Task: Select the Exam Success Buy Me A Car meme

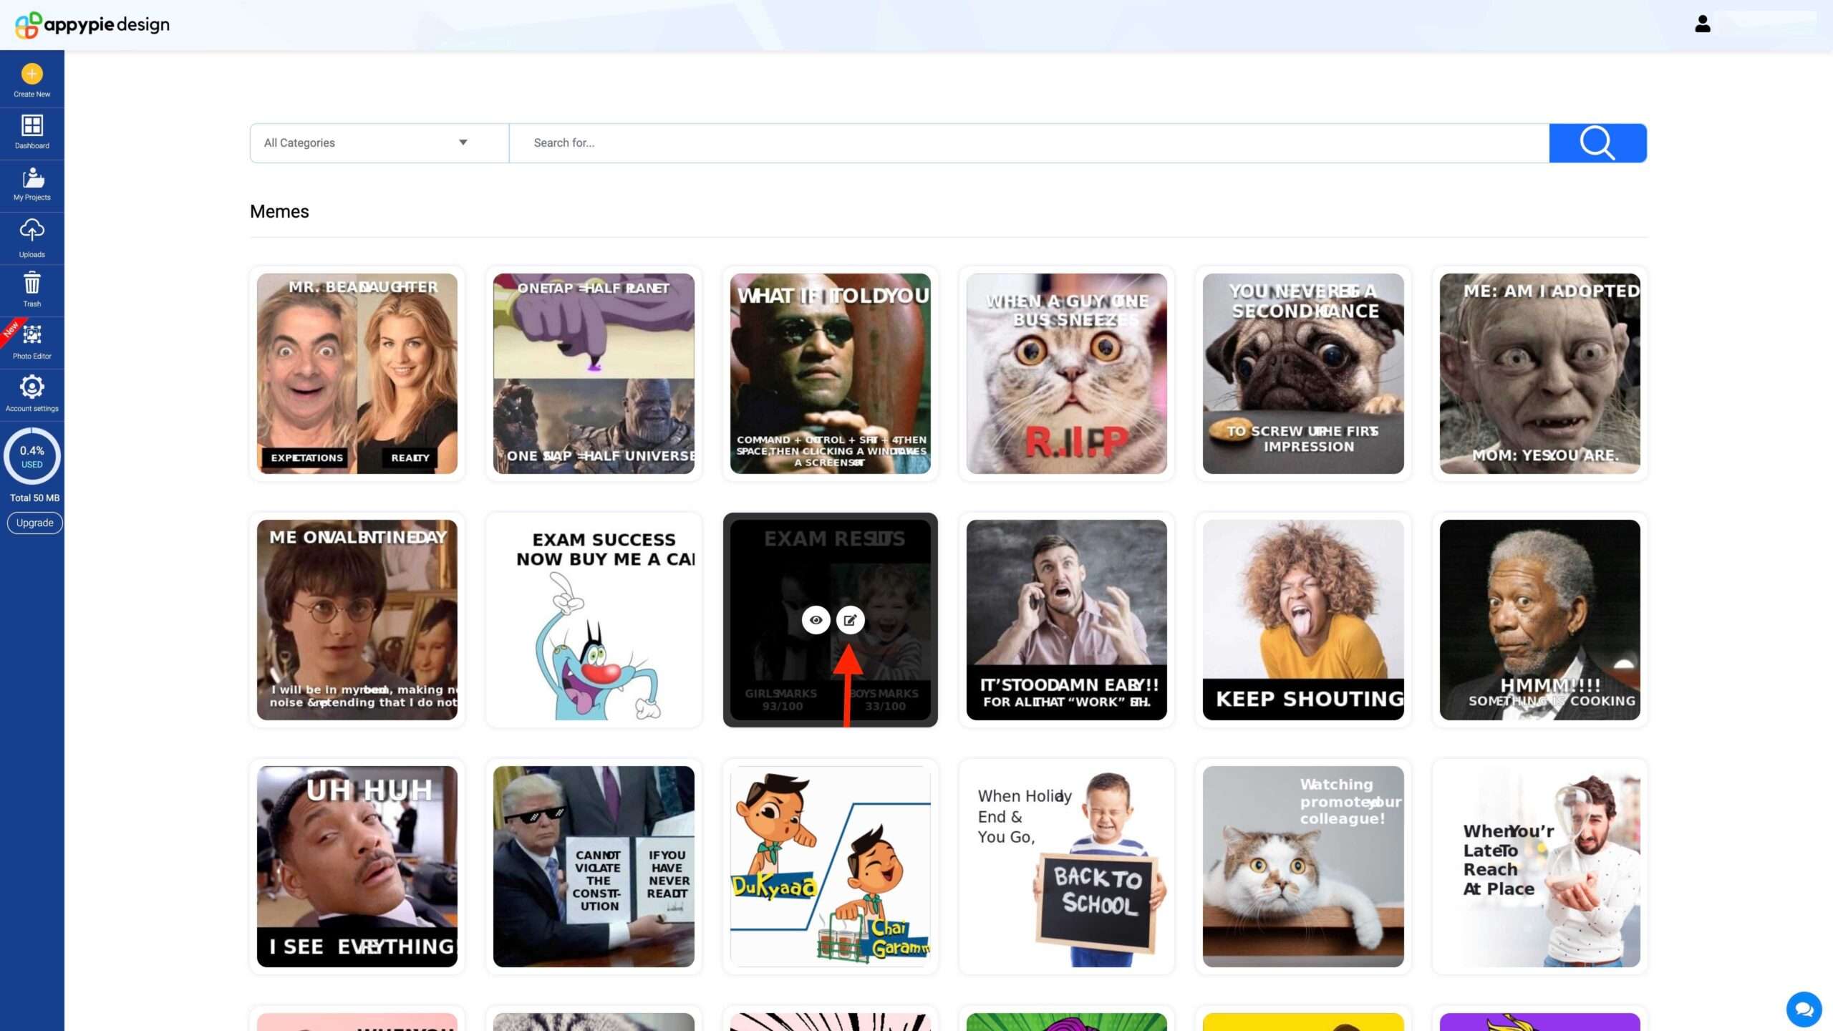Action: pos(594,620)
